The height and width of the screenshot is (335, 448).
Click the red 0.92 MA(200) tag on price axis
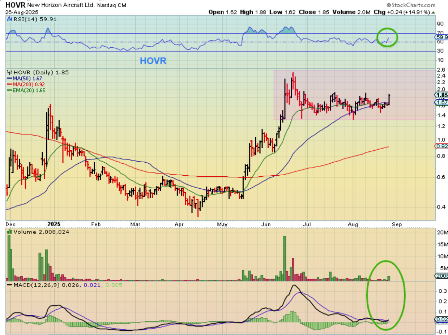(442, 146)
